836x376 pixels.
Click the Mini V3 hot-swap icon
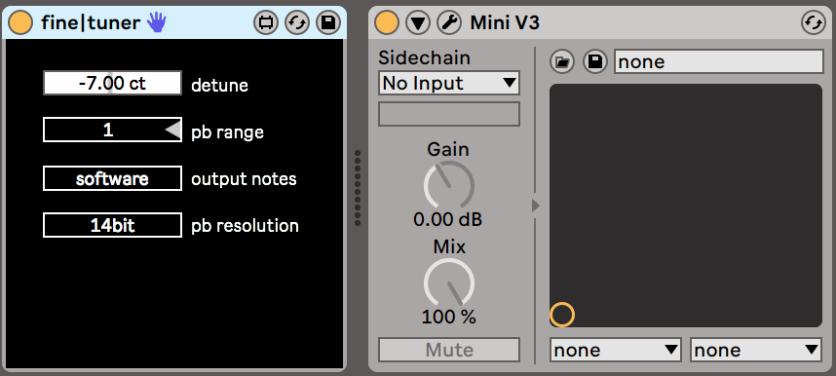click(x=814, y=23)
